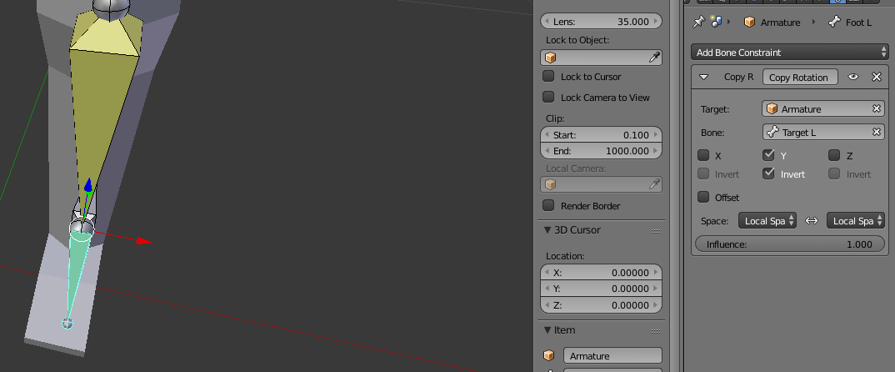This screenshot has height=372, width=895.
Task: Increase Lens value with right arrow
Action: pos(656,22)
